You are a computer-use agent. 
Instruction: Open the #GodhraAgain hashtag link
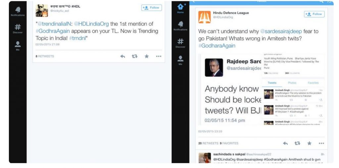(53, 31)
